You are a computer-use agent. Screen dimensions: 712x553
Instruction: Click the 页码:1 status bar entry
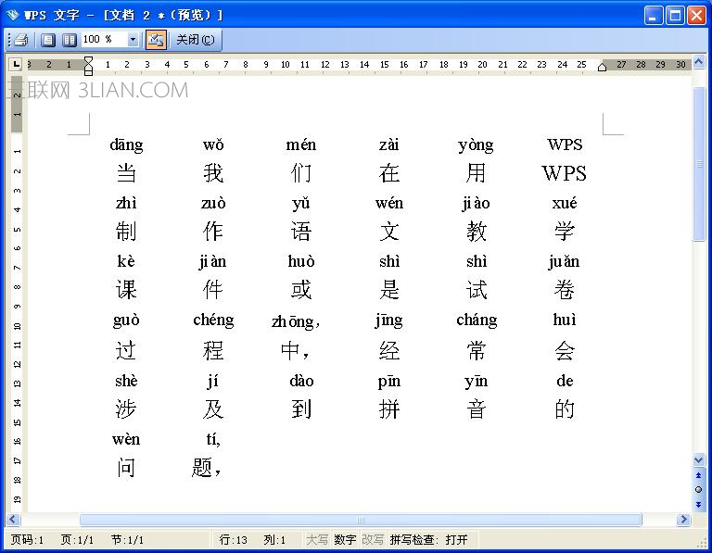27,540
